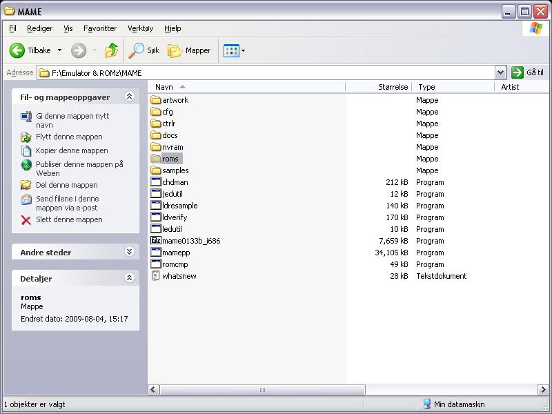The image size is (552, 414).
Task: Click the romcmp program icon
Action: [x=156, y=264]
